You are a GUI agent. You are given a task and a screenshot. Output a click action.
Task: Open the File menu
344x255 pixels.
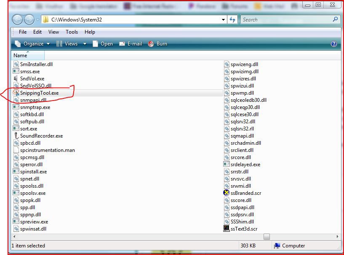(23, 32)
